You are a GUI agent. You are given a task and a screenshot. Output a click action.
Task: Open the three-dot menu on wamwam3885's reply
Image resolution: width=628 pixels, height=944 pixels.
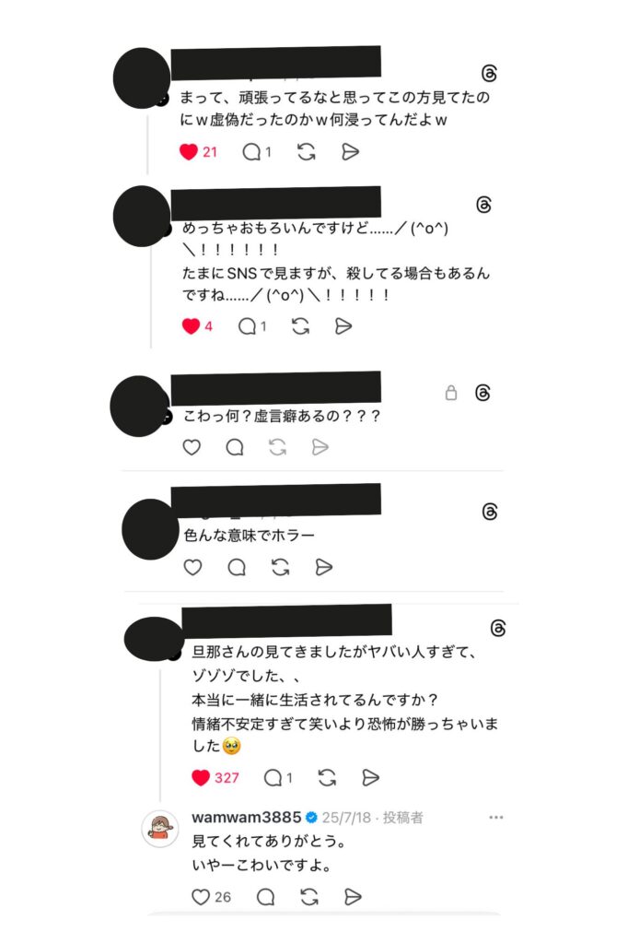pyautogui.click(x=495, y=817)
